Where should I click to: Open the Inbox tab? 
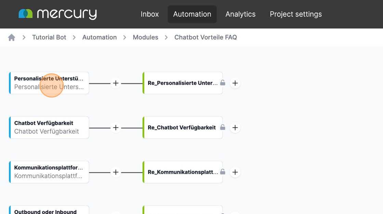pos(150,14)
